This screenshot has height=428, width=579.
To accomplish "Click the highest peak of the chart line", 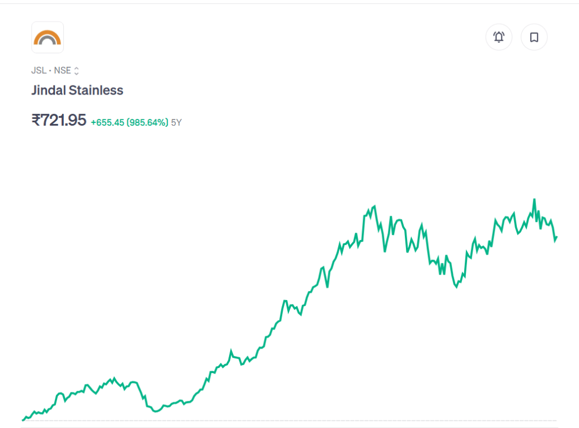I will click(x=534, y=200).
